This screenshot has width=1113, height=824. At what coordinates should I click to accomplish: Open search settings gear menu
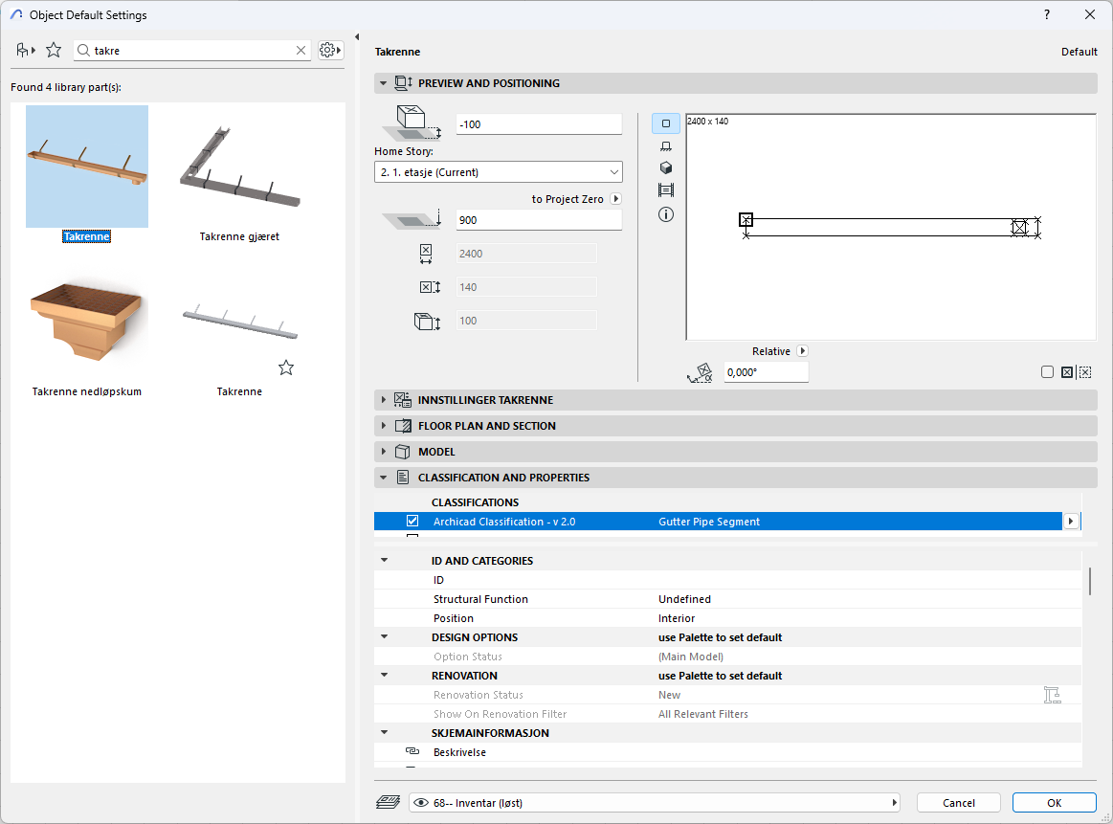click(x=330, y=50)
